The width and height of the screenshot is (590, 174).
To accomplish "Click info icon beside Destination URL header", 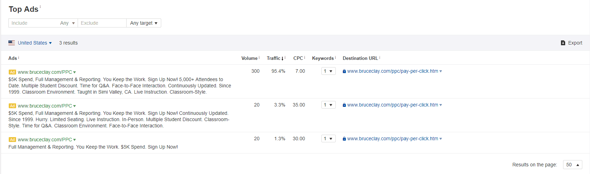I will click(380, 57).
